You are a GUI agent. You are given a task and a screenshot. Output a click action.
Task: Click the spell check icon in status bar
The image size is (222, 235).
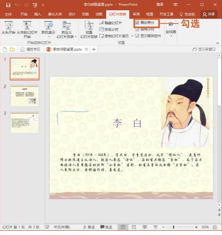pyautogui.click(x=47, y=227)
